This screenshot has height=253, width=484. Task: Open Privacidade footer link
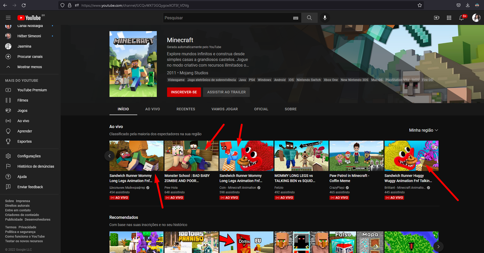coord(27,227)
